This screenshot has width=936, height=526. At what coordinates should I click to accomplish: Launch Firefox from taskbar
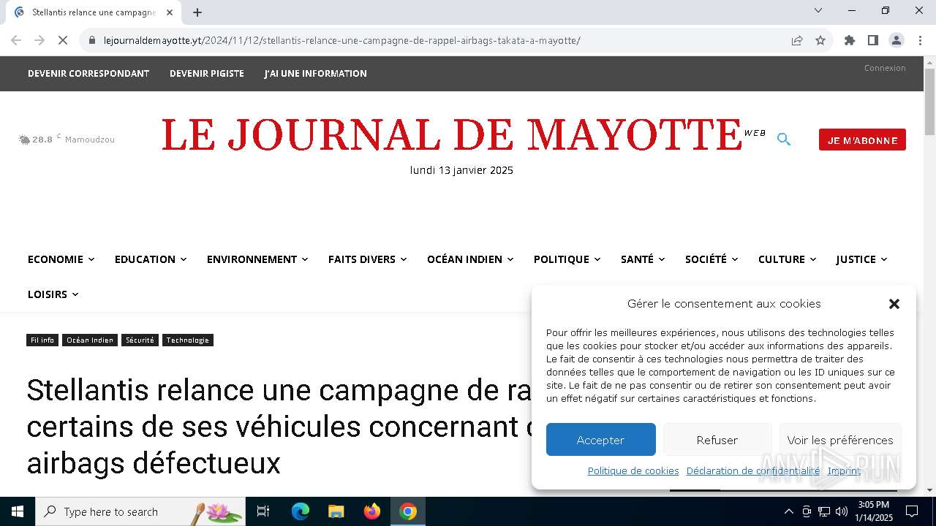pyautogui.click(x=372, y=511)
